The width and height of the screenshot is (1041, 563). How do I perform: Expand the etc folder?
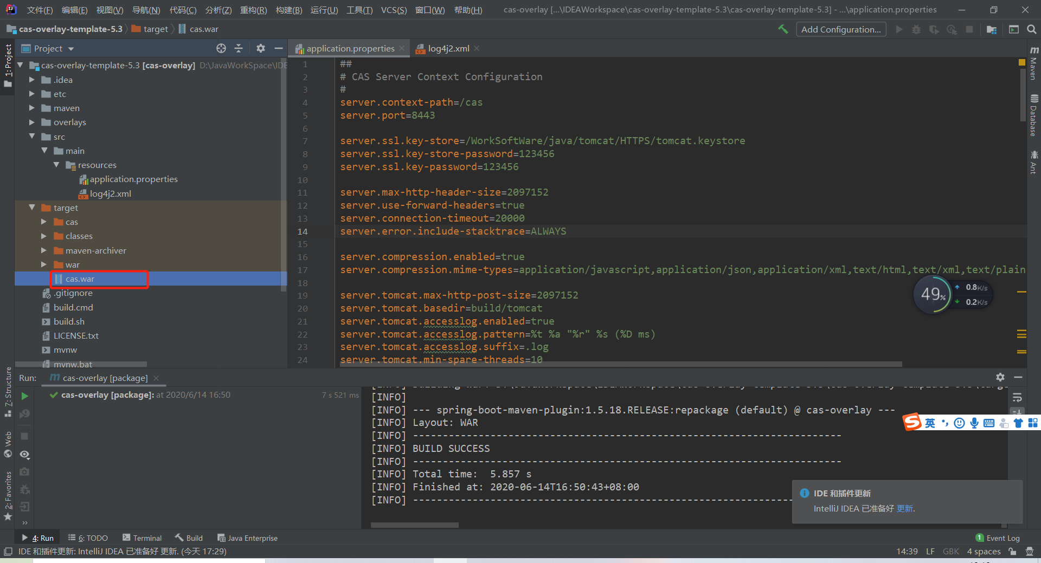(x=32, y=94)
